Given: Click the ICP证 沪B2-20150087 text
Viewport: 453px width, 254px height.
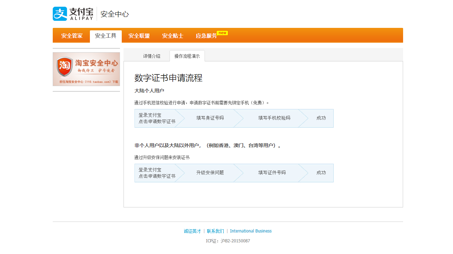Looking at the screenshot, I should pyautogui.click(x=228, y=241).
